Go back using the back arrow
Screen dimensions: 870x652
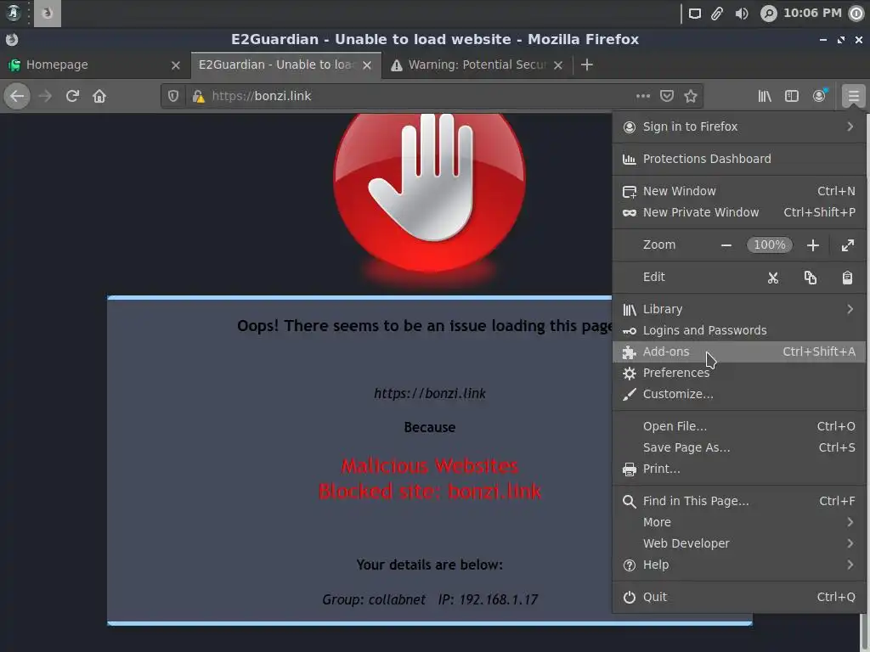[x=17, y=97]
